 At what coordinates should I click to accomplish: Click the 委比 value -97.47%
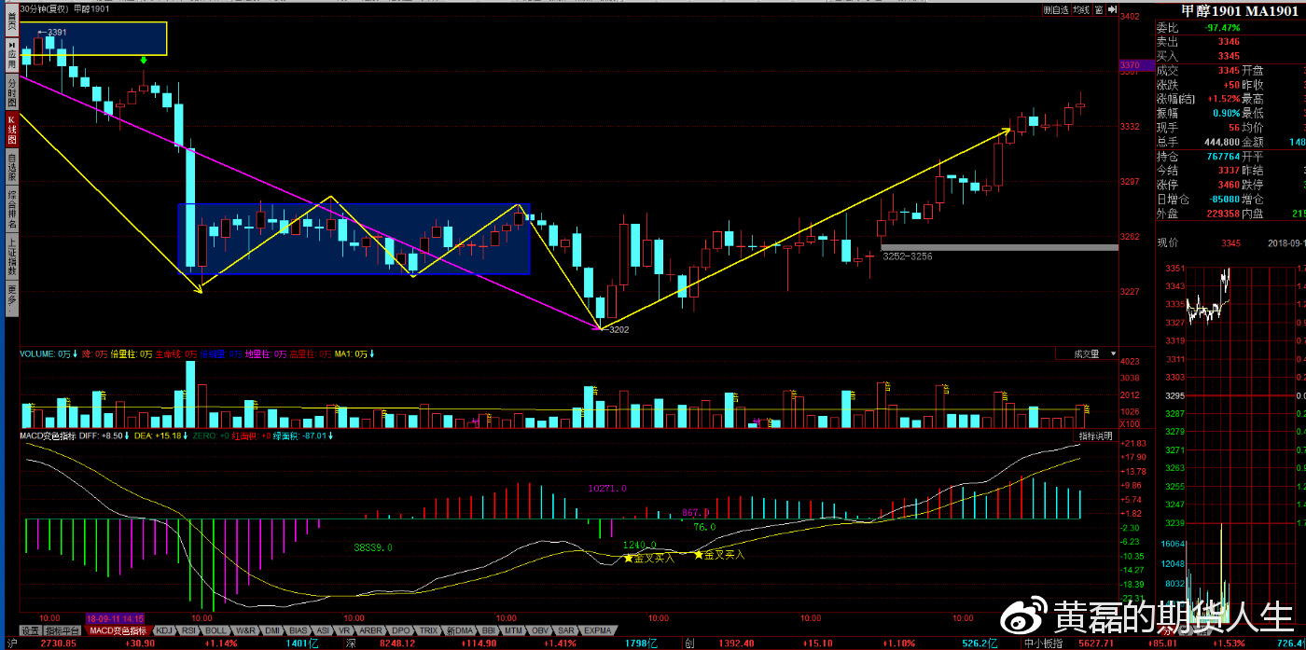tap(1222, 28)
